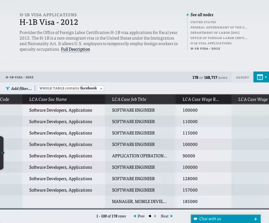This screenshot has width=269, height=223.
Task: Click the Prev left arrow icon
Action: (x=134, y=216)
